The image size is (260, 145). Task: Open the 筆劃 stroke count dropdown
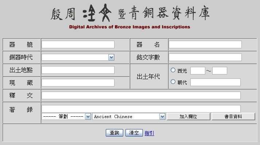pos(66,117)
